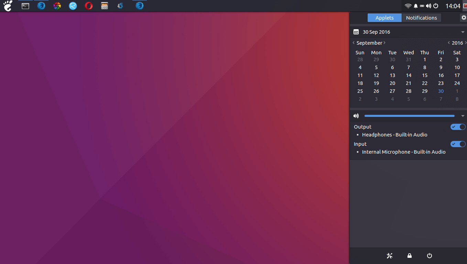Collapse the sound applet section arrow

pos(463,116)
